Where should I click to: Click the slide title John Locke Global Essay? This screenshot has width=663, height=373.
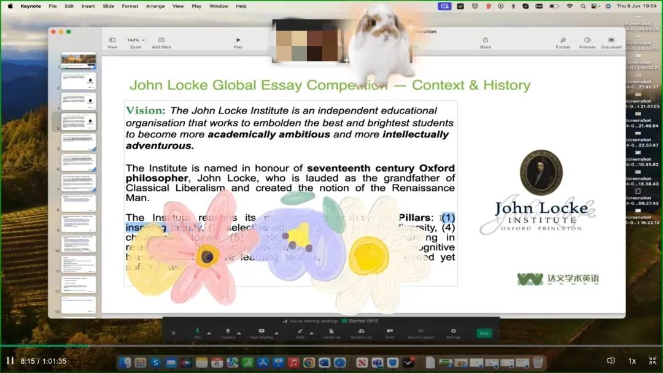coord(330,85)
